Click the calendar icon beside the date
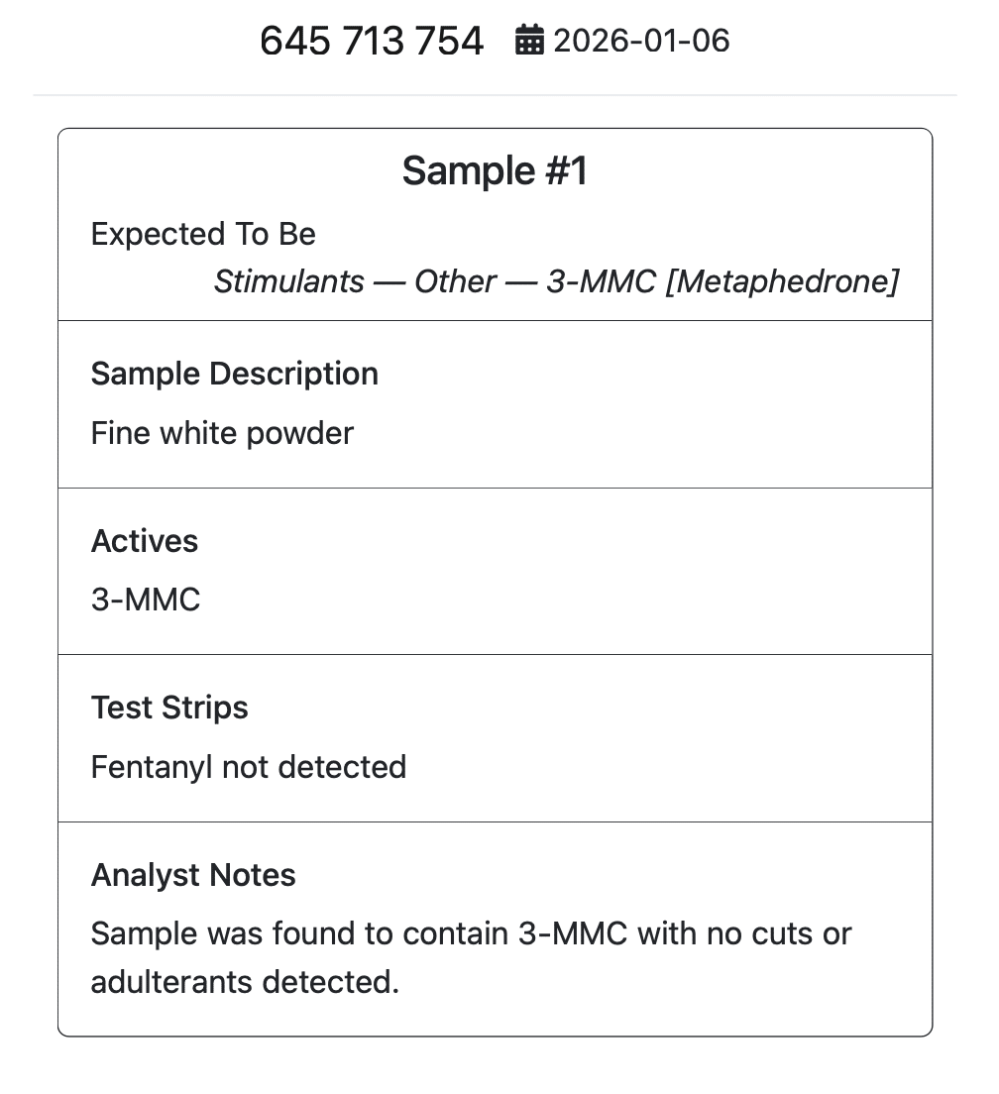The height and width of the screenshot is (1094, 999). click(529, 42)
